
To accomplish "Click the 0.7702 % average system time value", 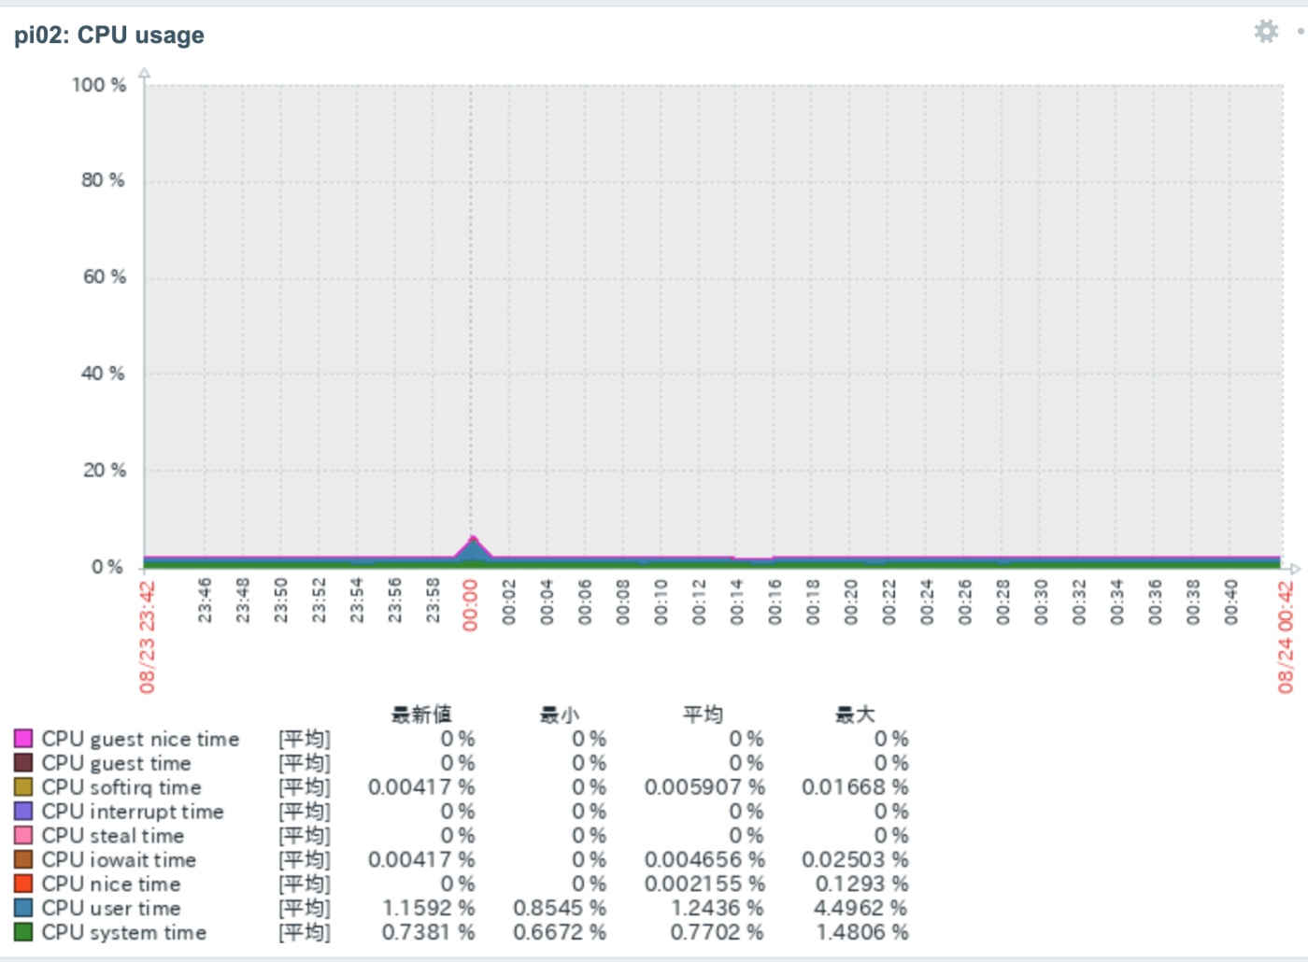I will click(717, 932).
